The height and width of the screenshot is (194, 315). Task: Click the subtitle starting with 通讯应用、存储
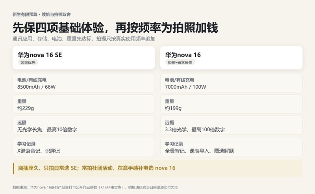[x=84, y=39]
